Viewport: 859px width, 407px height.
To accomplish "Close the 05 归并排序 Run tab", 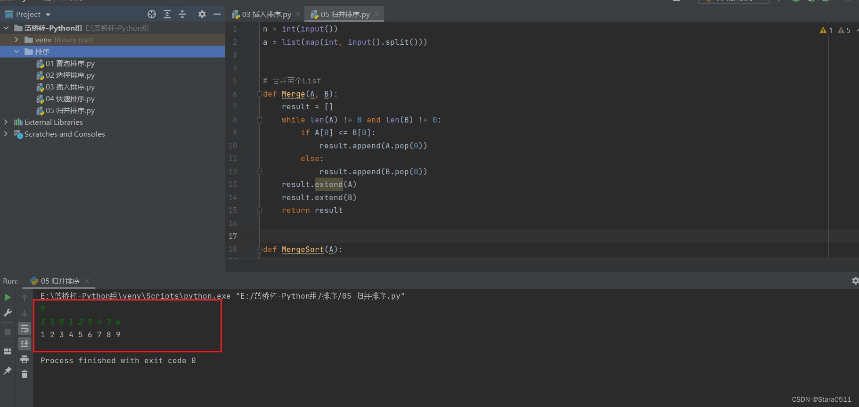I will click(x=87, y=281).
